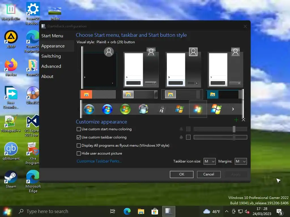Screen dimensions: 290x217
Task: Open the Windows Start button on taskbar
Action: (x=7, y=211)
